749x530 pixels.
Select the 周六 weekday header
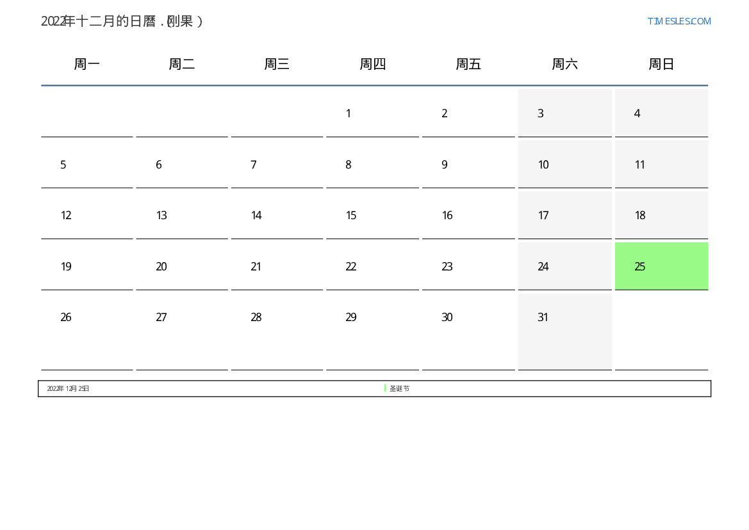(x=564, y=64)
